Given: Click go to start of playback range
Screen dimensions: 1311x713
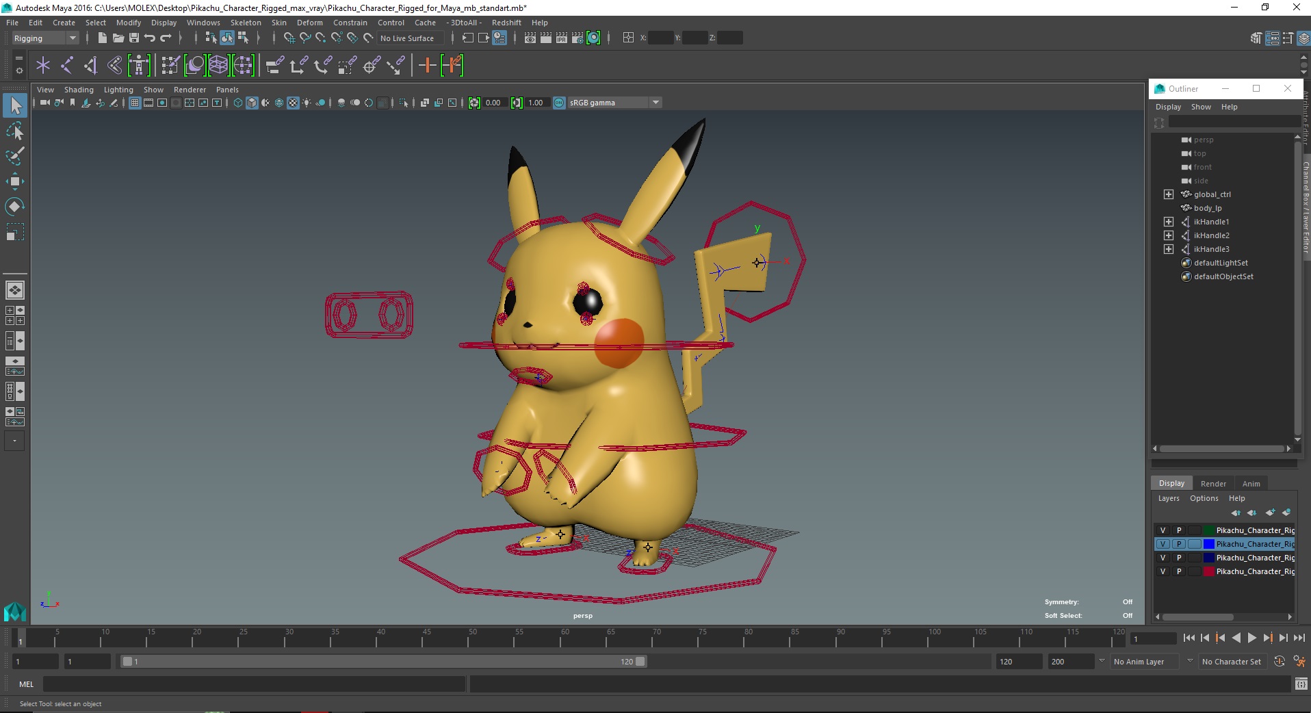Looking at the screenshot, I should 1189,638.
